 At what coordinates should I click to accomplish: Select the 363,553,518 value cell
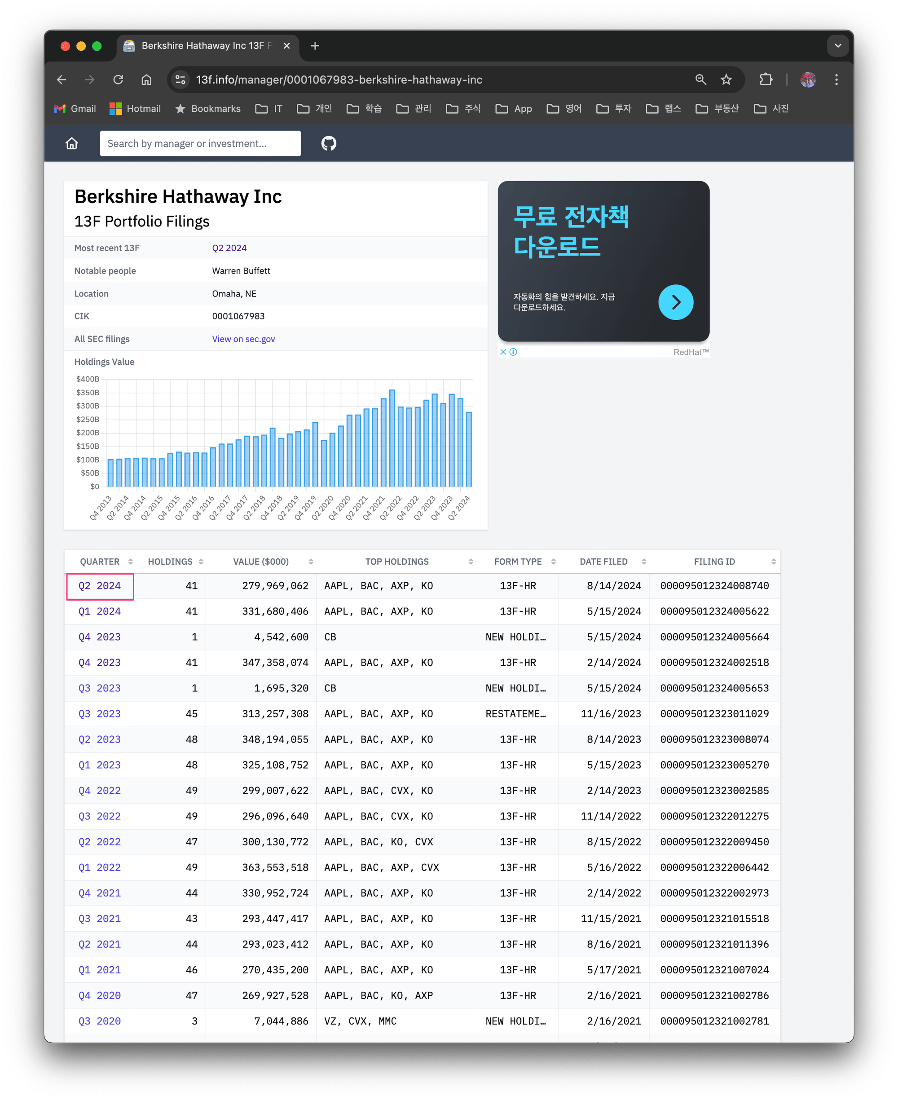pos(261,867)
